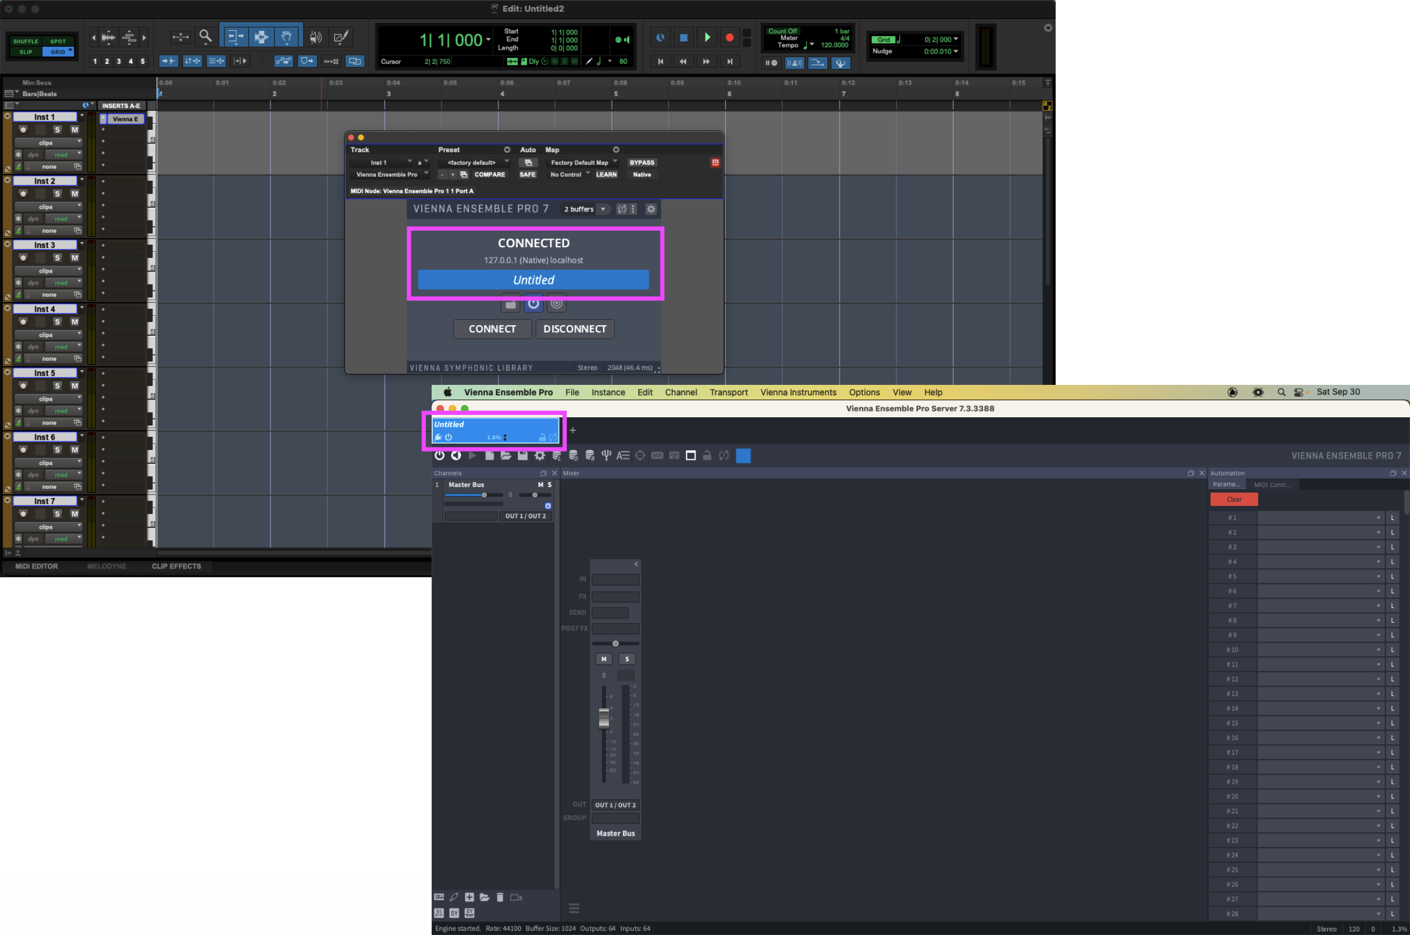Open the Transport menu
The height and width of the screenshot is (935, 1410).
(728, 393)
